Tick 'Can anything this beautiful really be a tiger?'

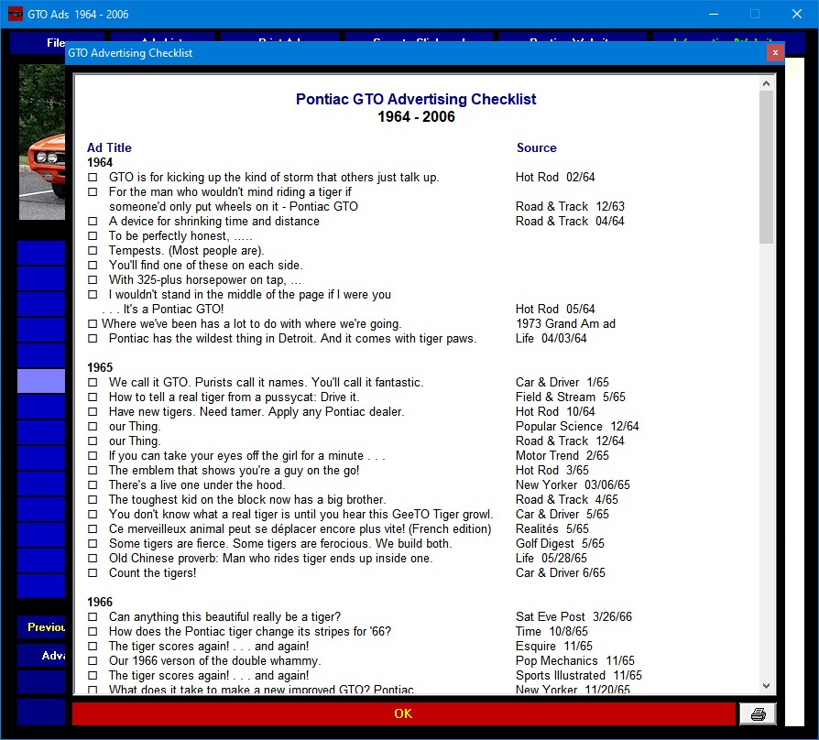click(x=93, y=616)
